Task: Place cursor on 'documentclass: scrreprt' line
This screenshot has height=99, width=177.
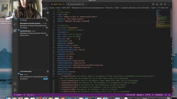Action: (67, 45)
